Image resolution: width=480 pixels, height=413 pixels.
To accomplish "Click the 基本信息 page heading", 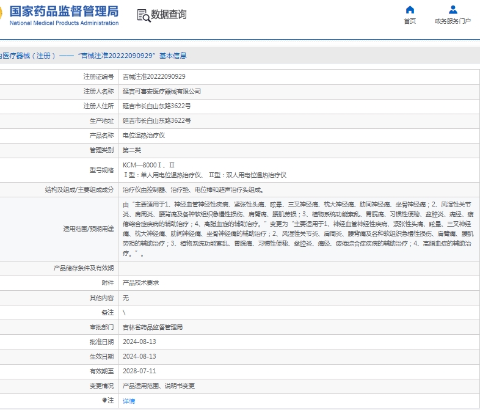I will click(173, 56).
